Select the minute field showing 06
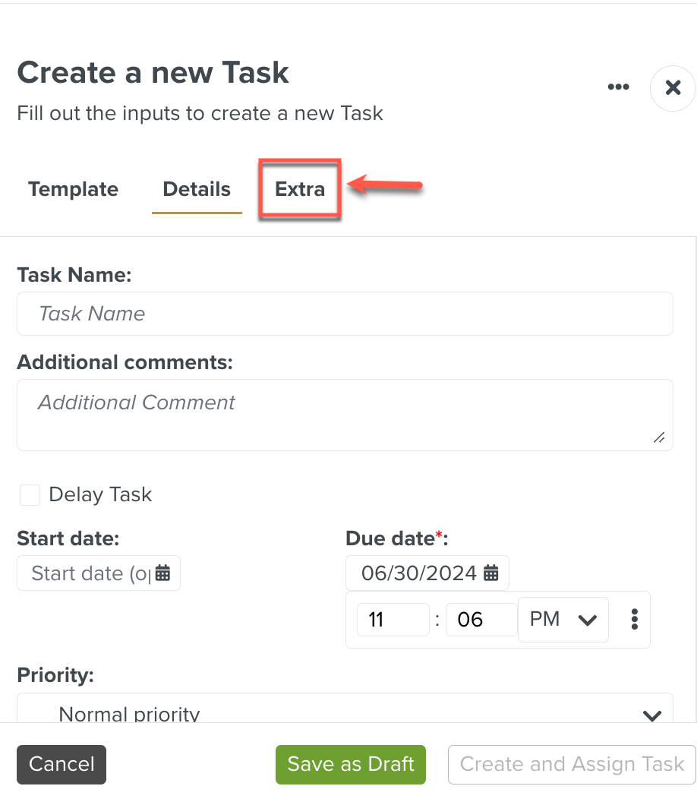Viewport: 697px width, 805px height. click(x=481, y=620)
